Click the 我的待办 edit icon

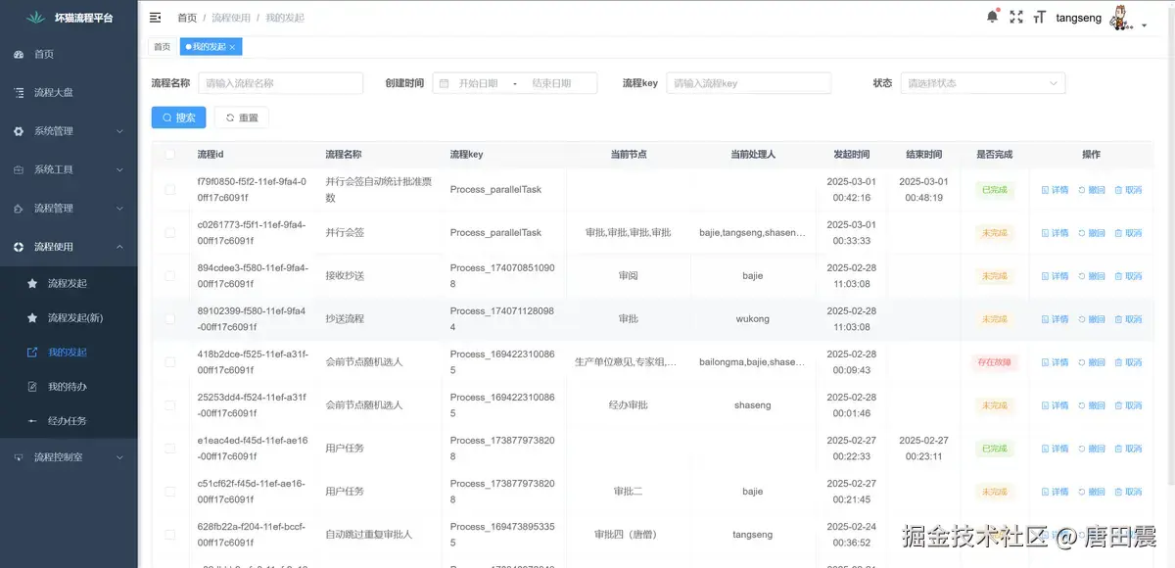(32, 387)
